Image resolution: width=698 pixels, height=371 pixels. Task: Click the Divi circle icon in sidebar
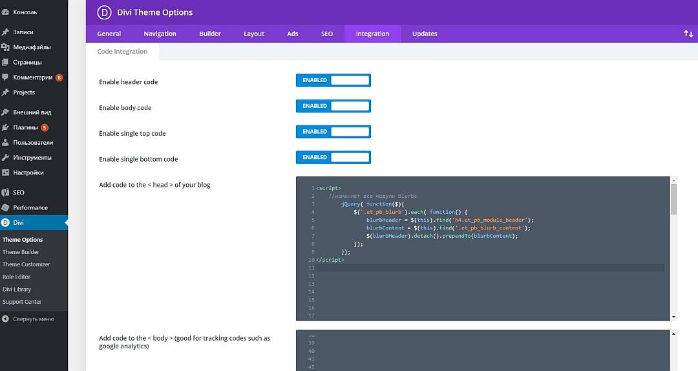(x=5, y=223)
